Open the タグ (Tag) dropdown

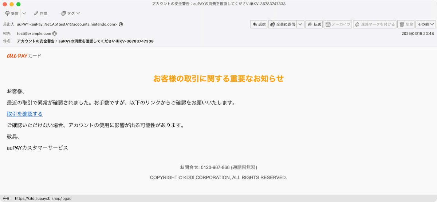tap(71, 13)
